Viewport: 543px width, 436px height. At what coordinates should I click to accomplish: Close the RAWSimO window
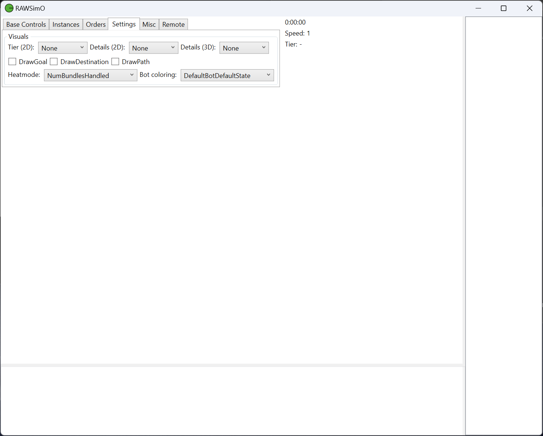click(x=529, y=8)
